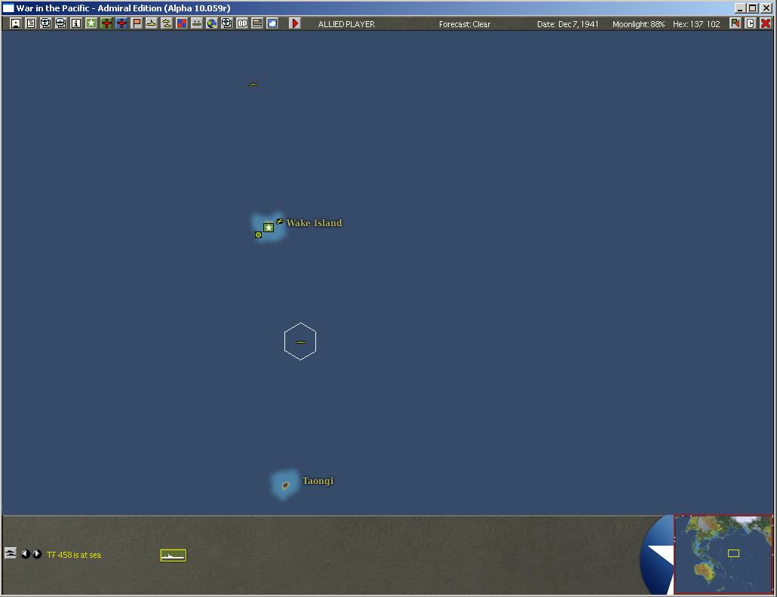
Task: Click the Taongi island dot base
Action: (285, 485)
